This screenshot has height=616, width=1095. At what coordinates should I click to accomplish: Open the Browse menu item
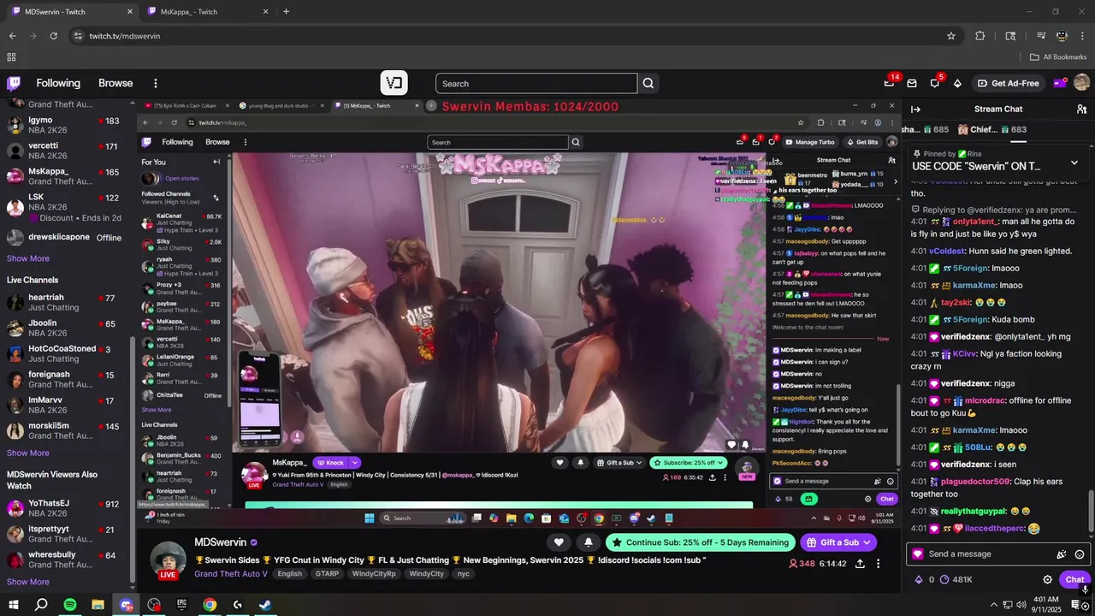click(x=115, y=83)
